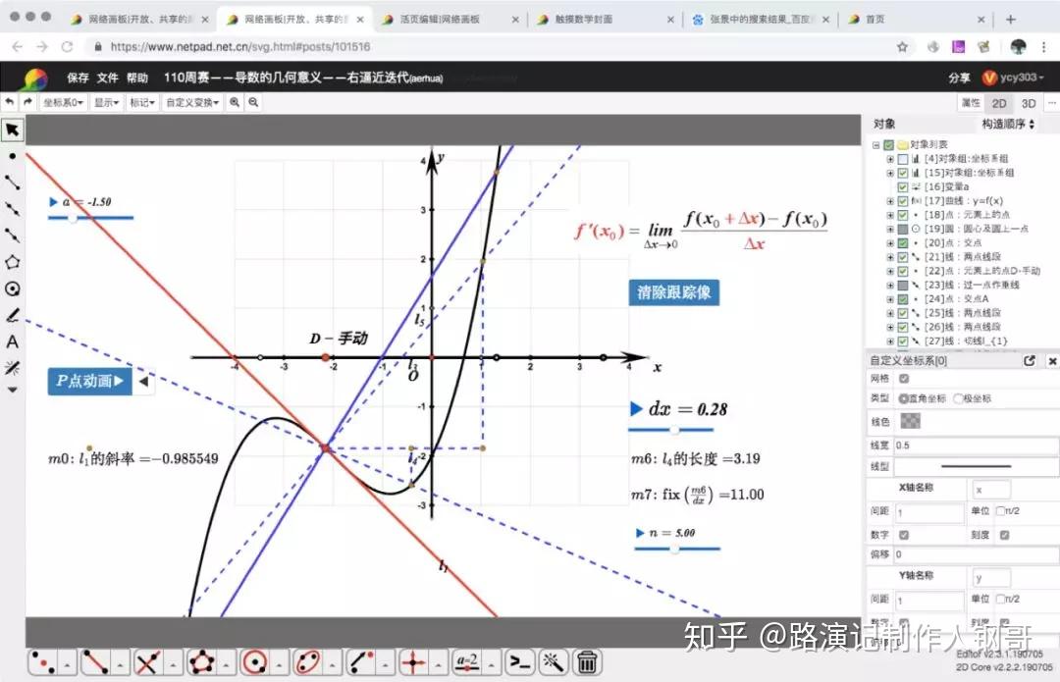Uncheck visibility of [17]曲线 y=f(x)
The width and height of the screenshot is (1060, 682).
tap(903, 201)
